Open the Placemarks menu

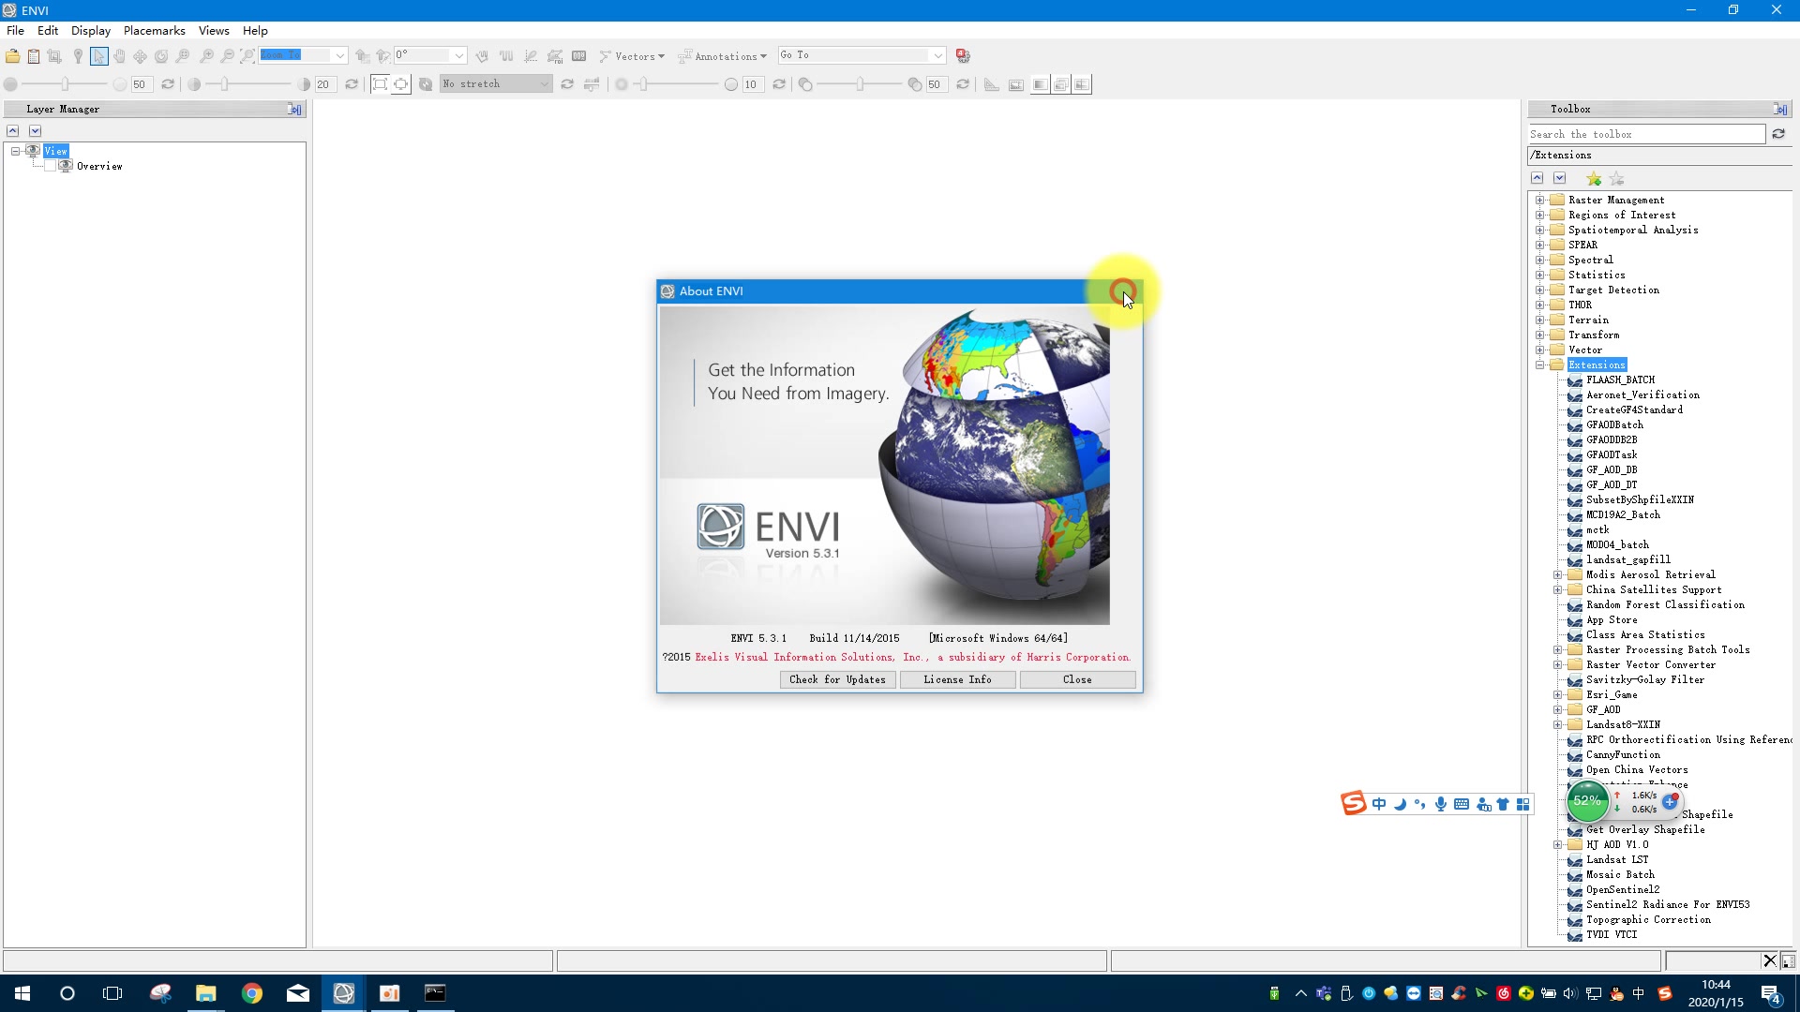pos(154,30)
